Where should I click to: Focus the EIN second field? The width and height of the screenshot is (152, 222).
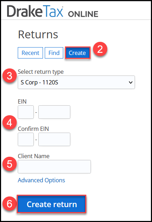click(54, 112)
